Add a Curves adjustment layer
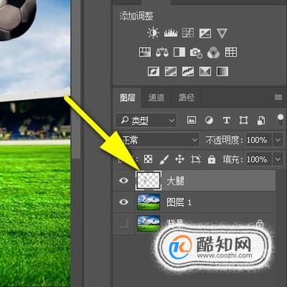 pos(188,33)
